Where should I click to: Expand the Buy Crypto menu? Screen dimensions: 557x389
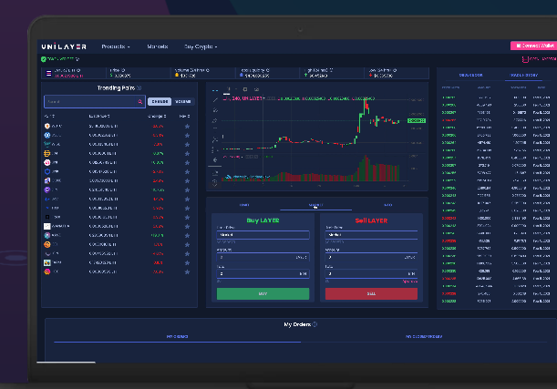tap(201, 45)
